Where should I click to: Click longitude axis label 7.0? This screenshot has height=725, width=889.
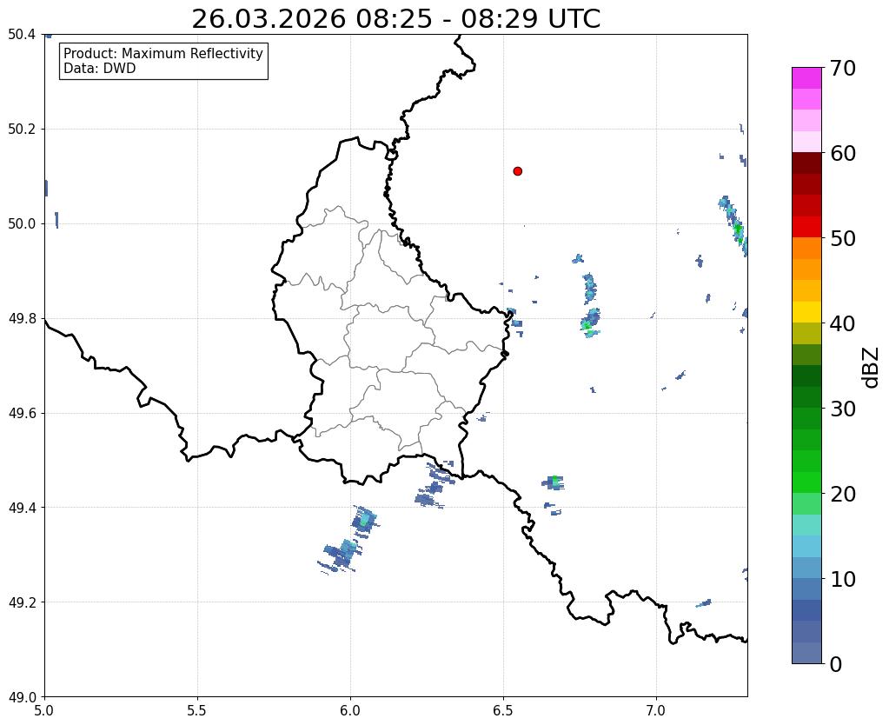coord(656,711)
